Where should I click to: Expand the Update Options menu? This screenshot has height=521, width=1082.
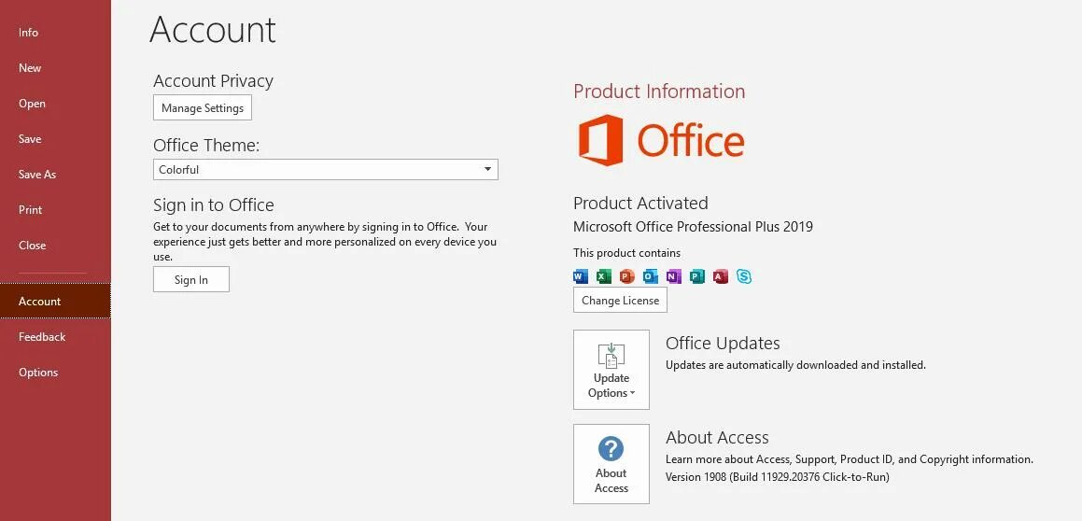click(611, 370)
